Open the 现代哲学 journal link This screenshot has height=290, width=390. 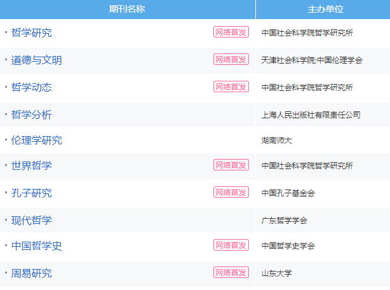pos(31,220)
